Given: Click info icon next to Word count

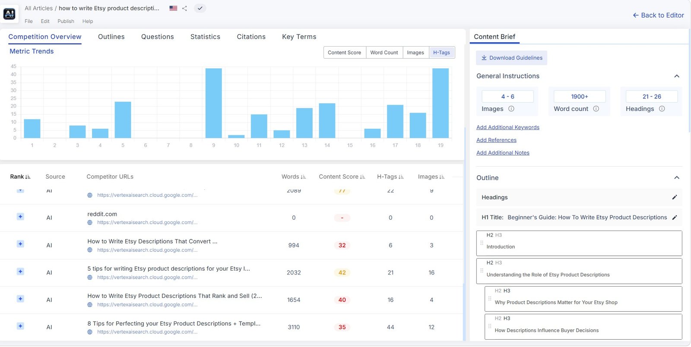Looking at the screenshot, I should pyautogui.click(x=596, y=109).
